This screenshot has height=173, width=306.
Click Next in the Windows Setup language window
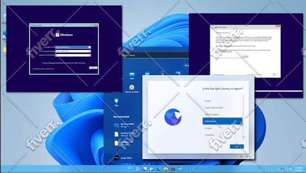pos(93,68)
